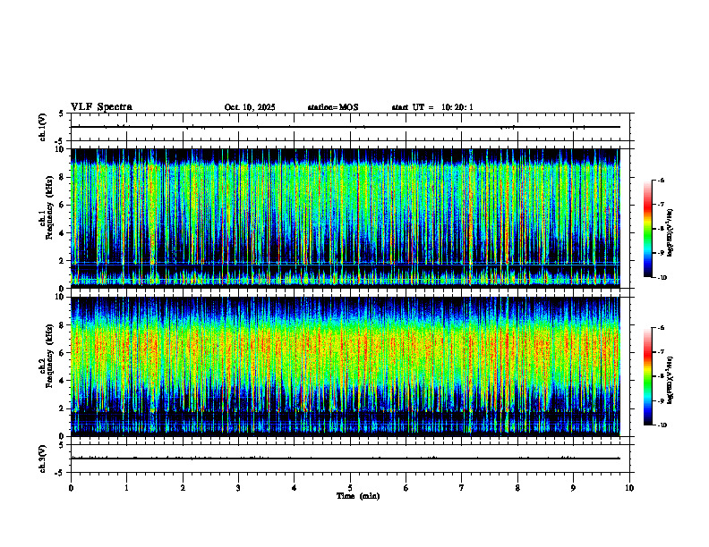Click the '0' tick label on the time axis
The image size is (709, 547).
pyautogui.click(x=71, y=488)
